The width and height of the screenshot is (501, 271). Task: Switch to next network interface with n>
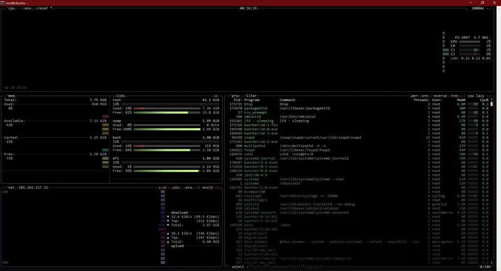tap(217, 188)
